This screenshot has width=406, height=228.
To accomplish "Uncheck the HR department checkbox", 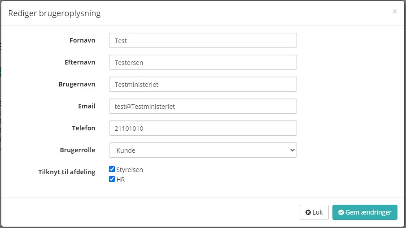I will (112, 179).
